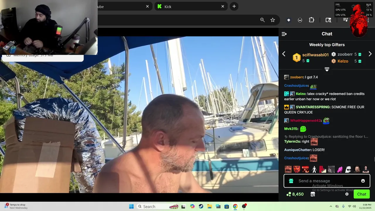Viewport: 375px width, 211px height.
Task: Open Google Chrome from the taskbar
Action: click(x=235, y=206)
